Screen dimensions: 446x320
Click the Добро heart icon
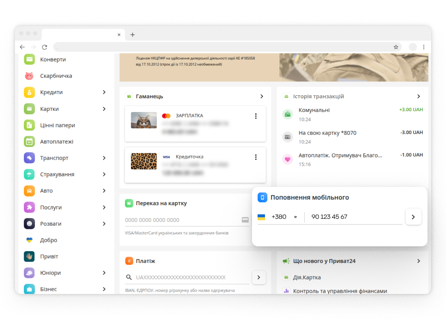pyautogui.click(x=29, y=240)
